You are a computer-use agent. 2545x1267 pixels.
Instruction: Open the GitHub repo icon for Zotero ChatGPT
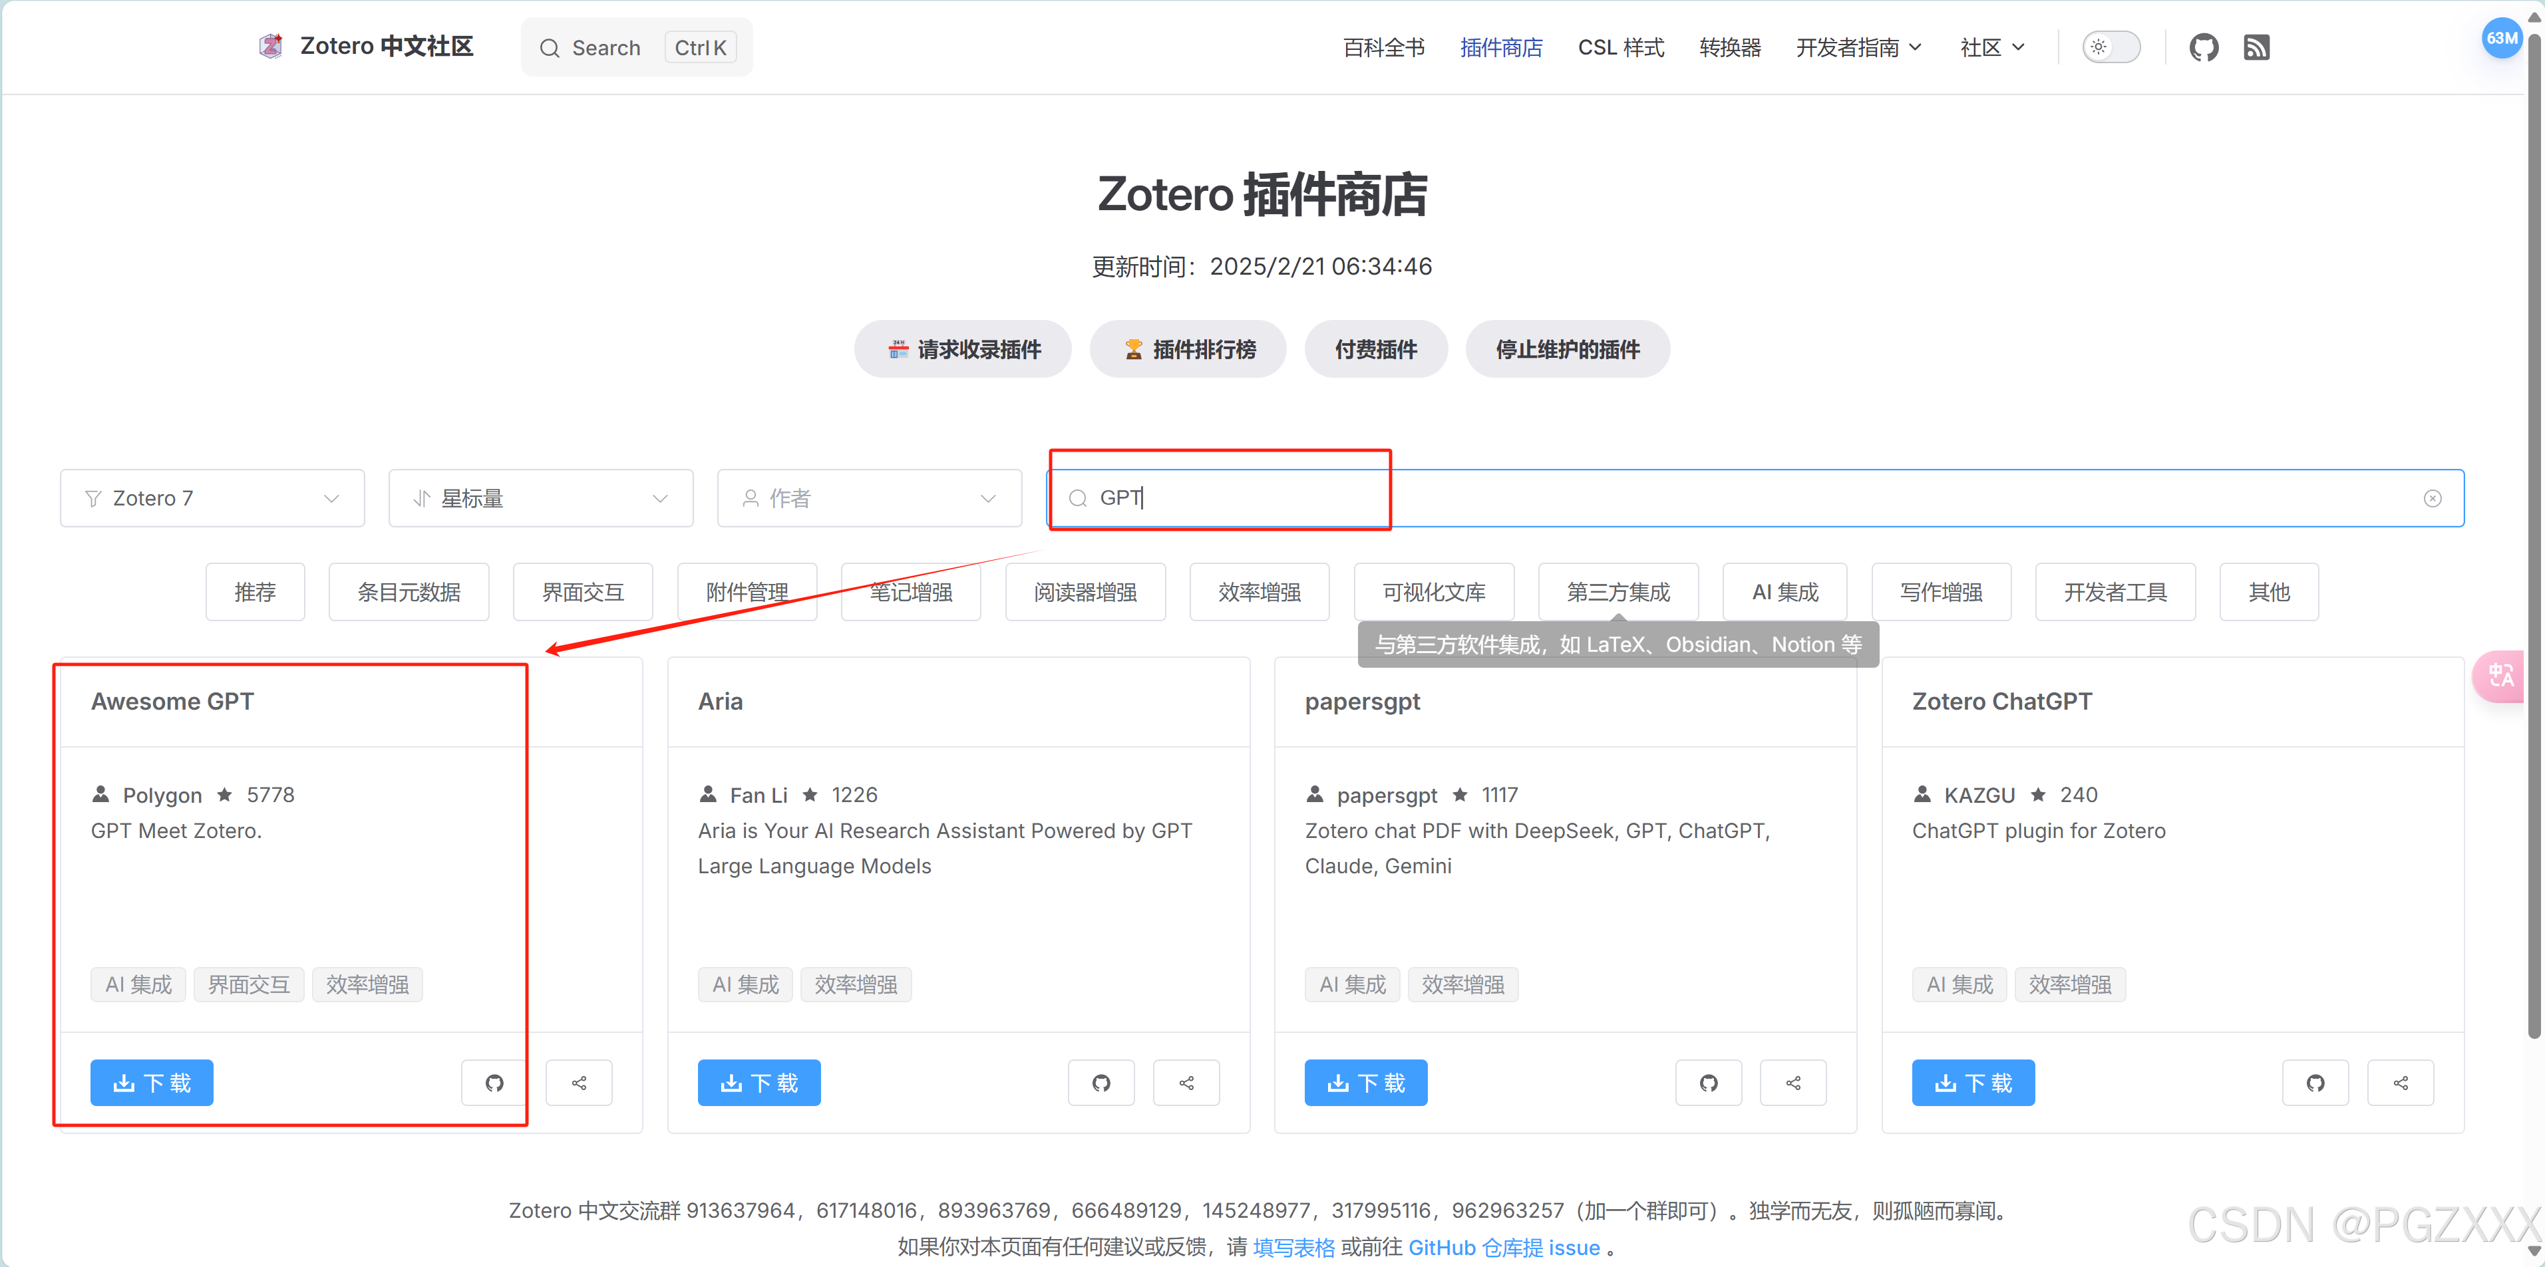click(2316, 1083)
